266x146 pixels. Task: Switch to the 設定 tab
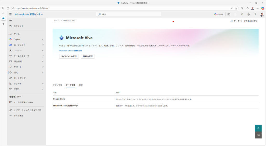[x=81, y=85]
